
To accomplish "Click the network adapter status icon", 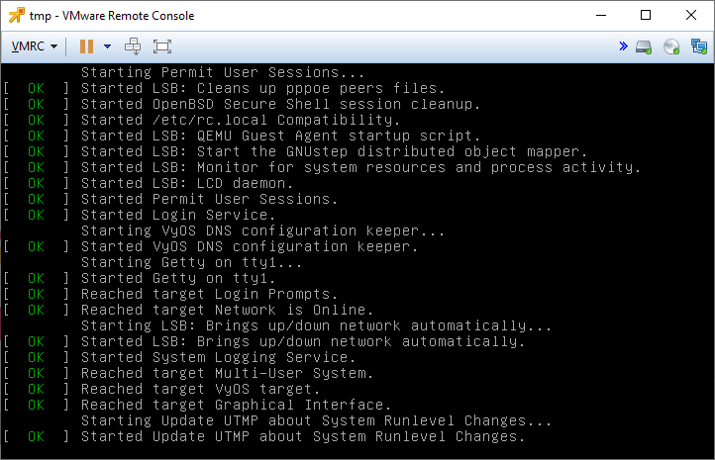I will pyautogui.click(x=698, y=46).
